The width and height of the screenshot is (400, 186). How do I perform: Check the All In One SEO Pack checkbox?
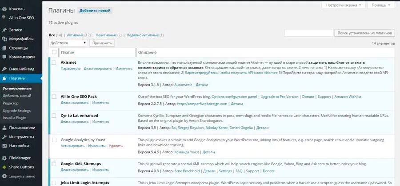click(x=54, y=97)
